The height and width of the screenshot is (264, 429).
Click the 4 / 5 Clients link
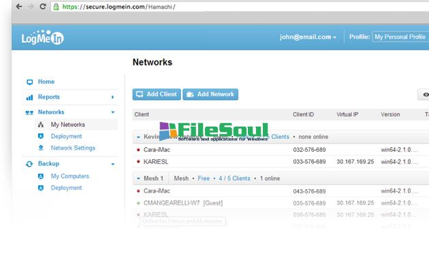[x=234, y=178]
